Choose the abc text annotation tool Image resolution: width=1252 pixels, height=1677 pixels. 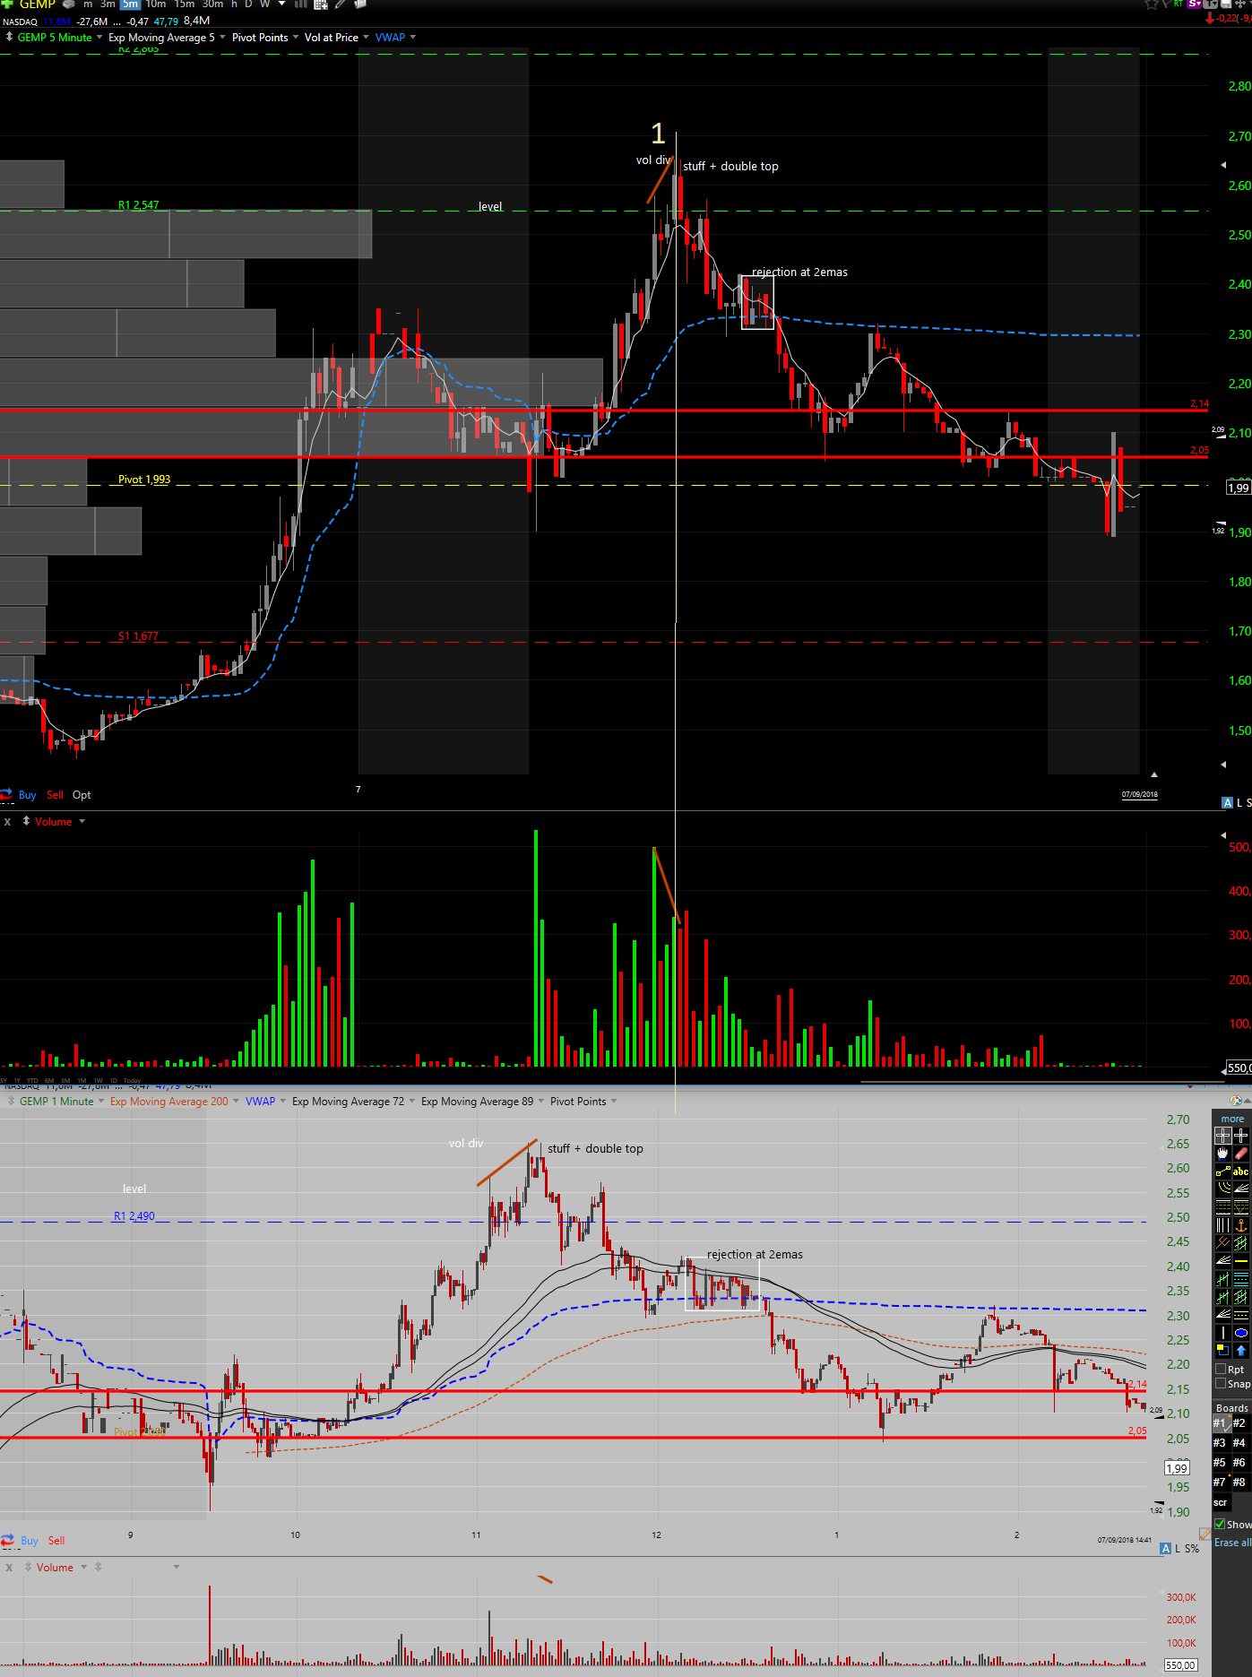(1241, 1171)
